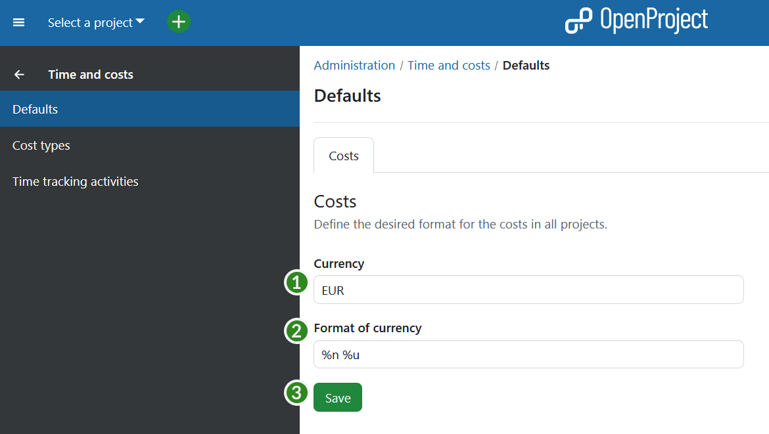Click the Defaults breadcrumb entry

tap(526, 65)
